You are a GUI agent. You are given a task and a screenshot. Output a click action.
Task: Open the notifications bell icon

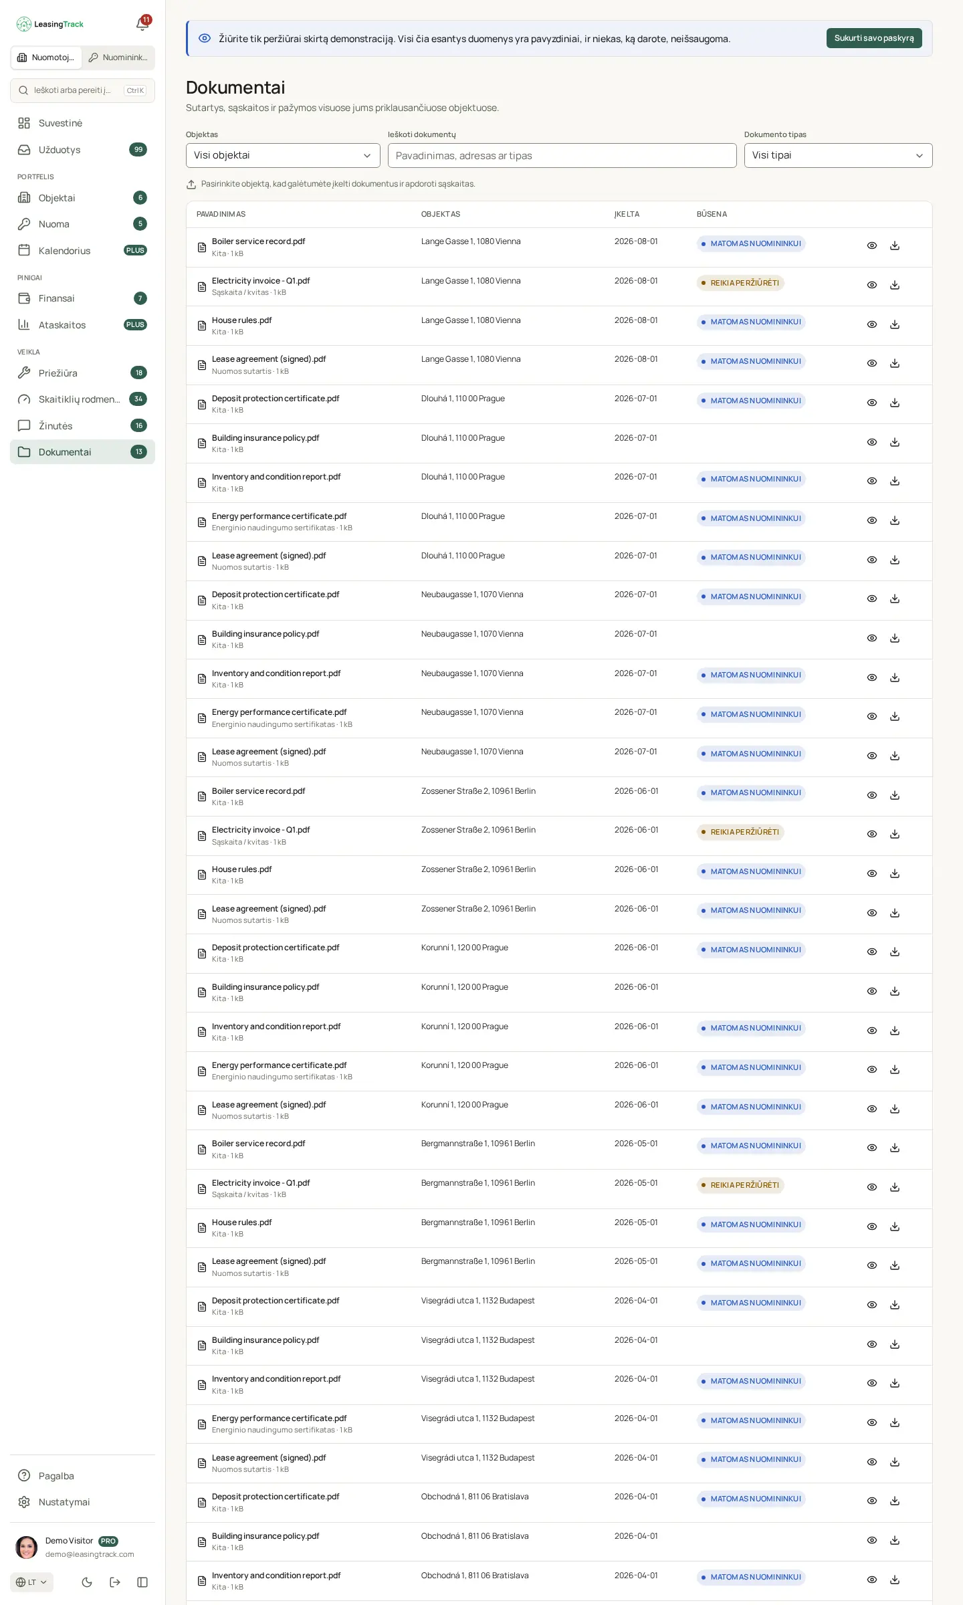click(142, 24)
